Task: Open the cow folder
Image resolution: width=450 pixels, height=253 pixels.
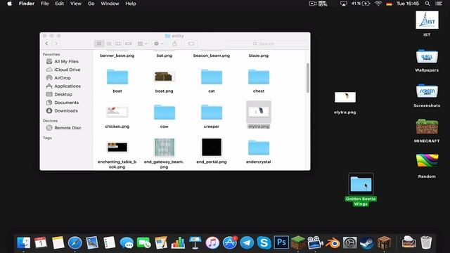Action: coord(164,112)
